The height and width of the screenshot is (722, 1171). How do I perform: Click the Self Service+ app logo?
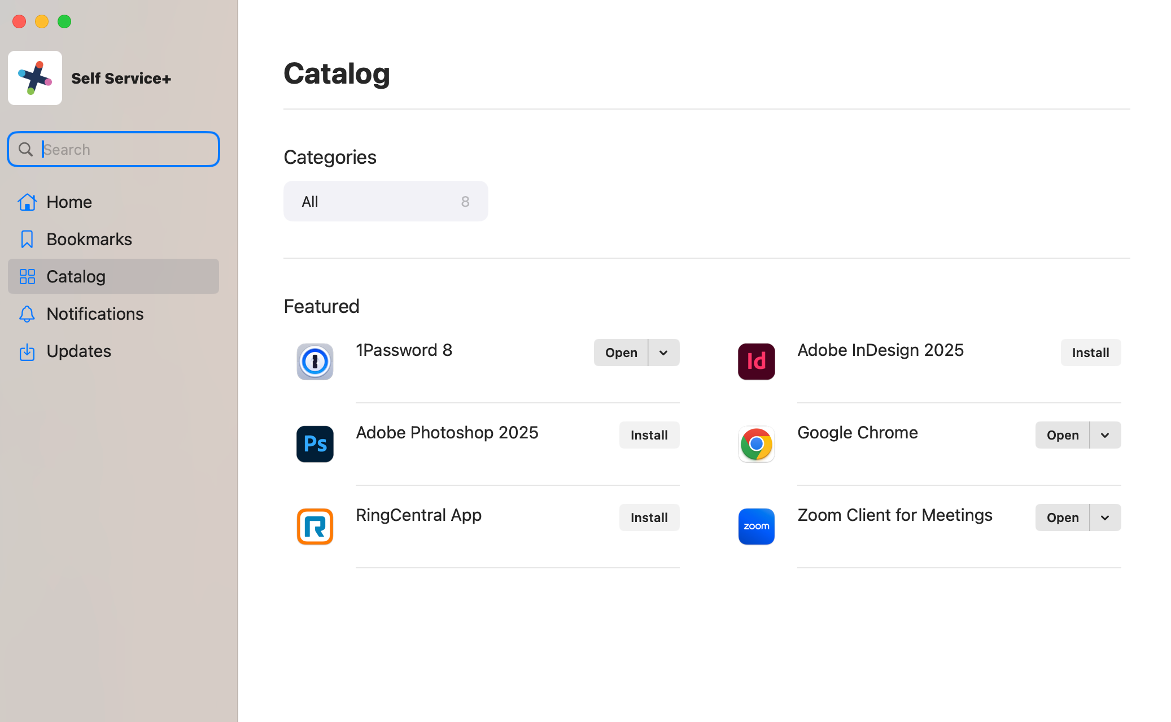[35, 78]
